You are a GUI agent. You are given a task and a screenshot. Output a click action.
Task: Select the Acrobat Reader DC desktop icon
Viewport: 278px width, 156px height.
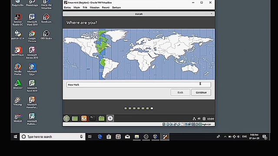(x=17, y=19)
